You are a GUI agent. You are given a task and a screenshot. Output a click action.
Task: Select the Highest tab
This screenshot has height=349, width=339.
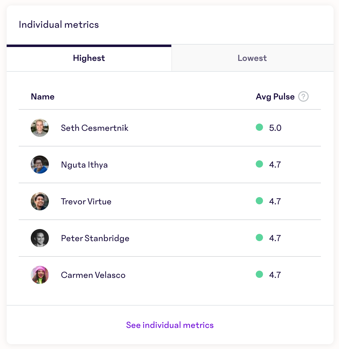(89, 58)
